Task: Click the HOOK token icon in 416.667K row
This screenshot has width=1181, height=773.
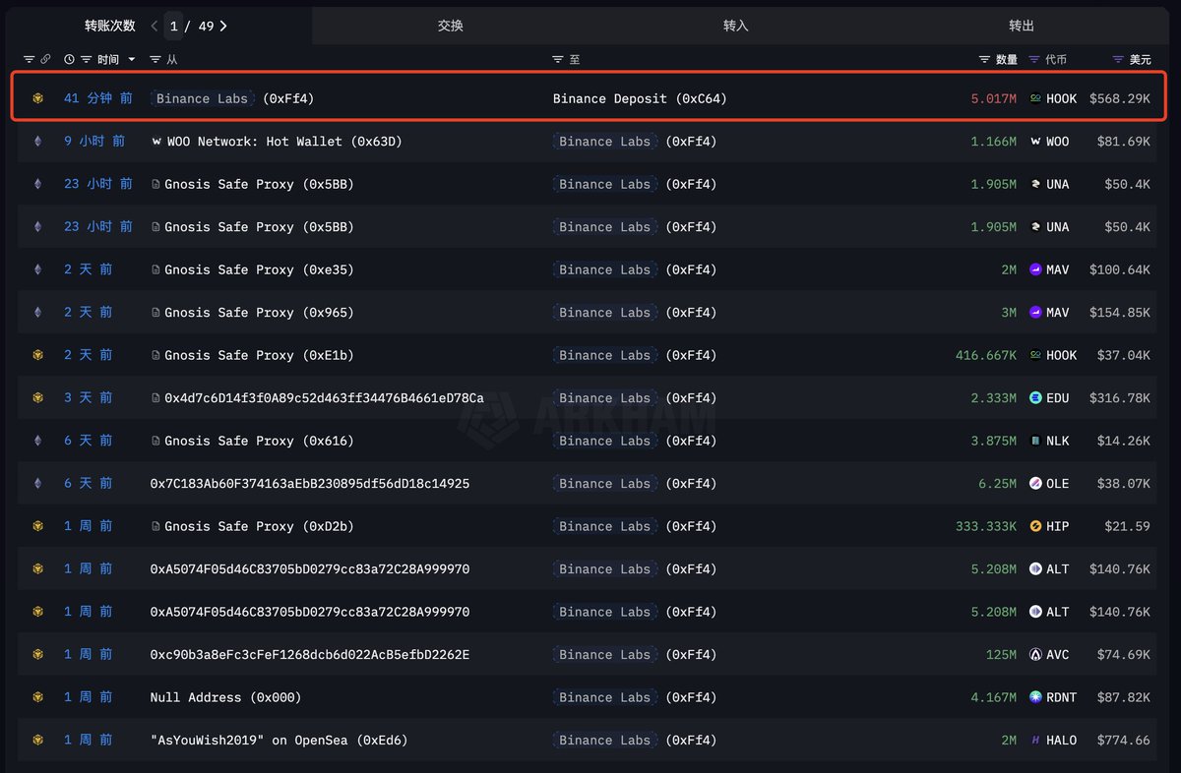Action: point(1035,355)
